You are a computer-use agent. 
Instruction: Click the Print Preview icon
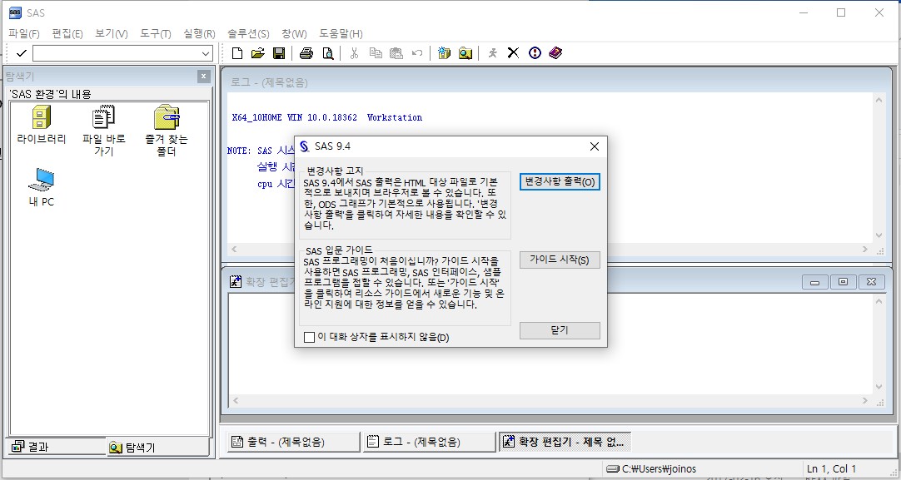coord(327,53)
